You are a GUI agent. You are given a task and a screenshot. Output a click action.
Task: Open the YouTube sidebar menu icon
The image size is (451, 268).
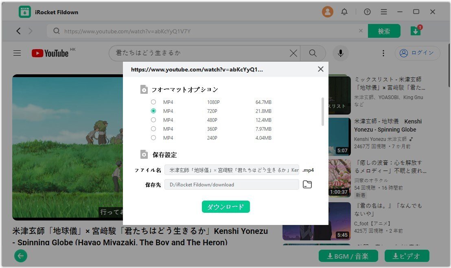point(17,53)
